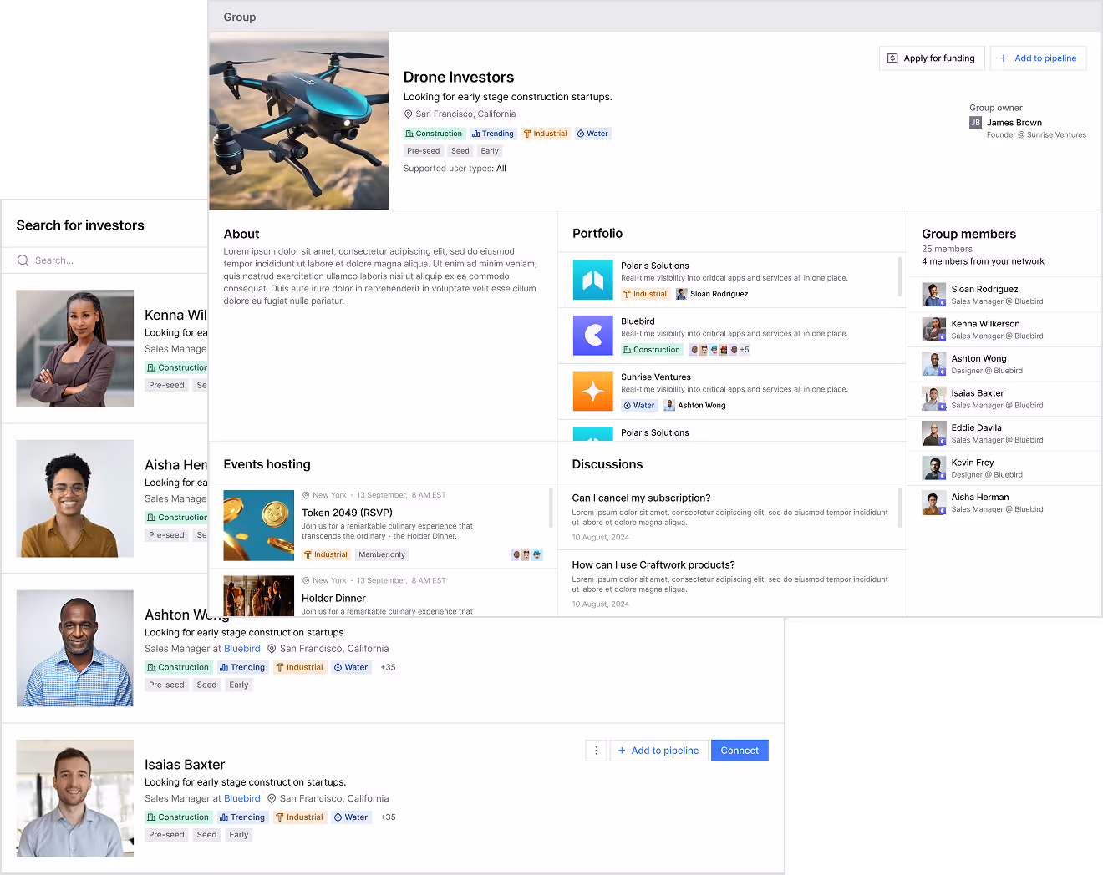This screenshot has width=1103, height=875.
Task: Click the James Brown JB avatar
Action: coord(975,123)
